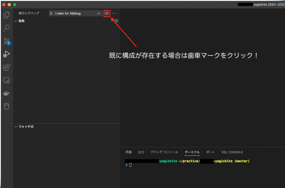
Task: Open the Docker whale icon
Action: (x=6, y=94)
